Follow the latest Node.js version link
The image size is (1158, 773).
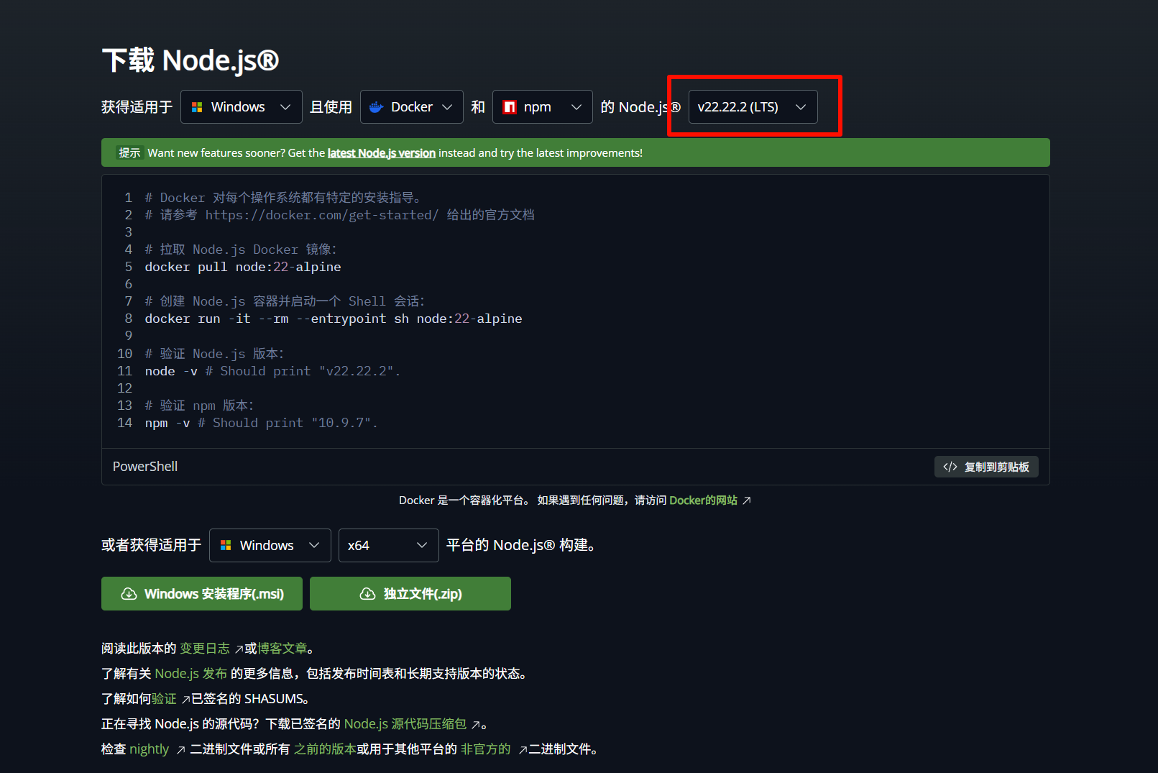[381, 153]
